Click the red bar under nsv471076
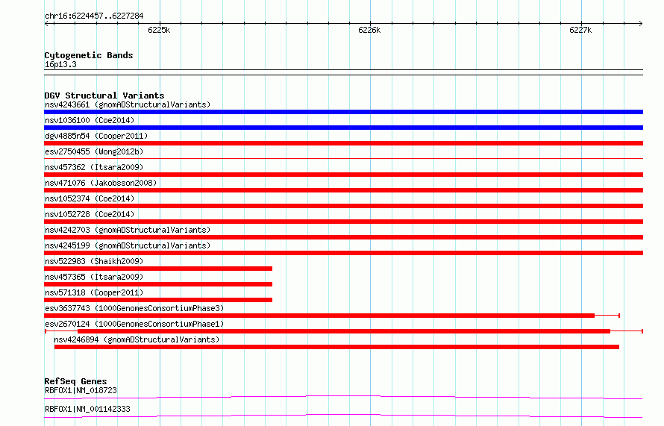 343,190
